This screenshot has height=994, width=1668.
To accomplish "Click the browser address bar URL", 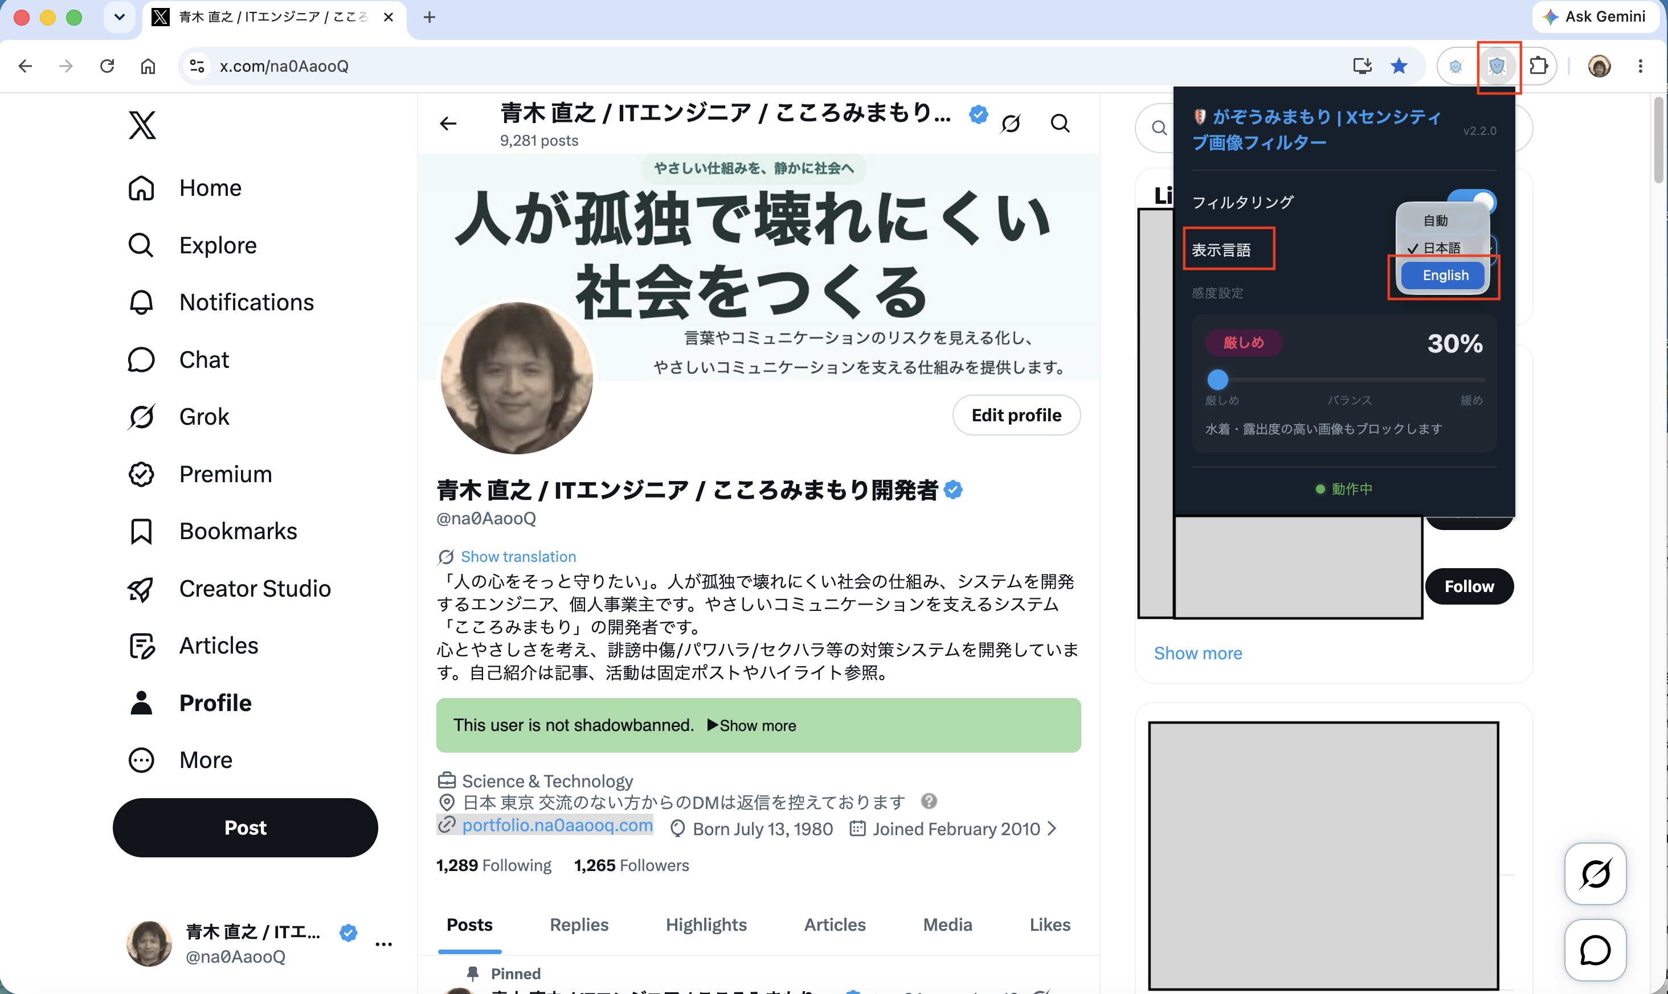I will pos(284,65).
